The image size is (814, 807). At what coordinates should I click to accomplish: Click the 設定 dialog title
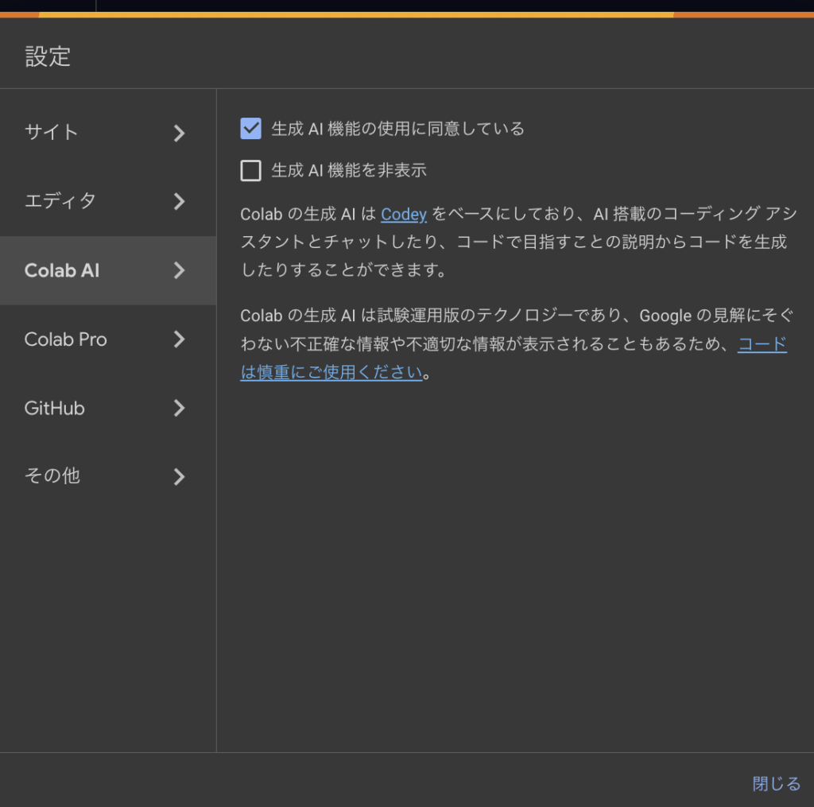pyautogui.click(x=48, y=56)
